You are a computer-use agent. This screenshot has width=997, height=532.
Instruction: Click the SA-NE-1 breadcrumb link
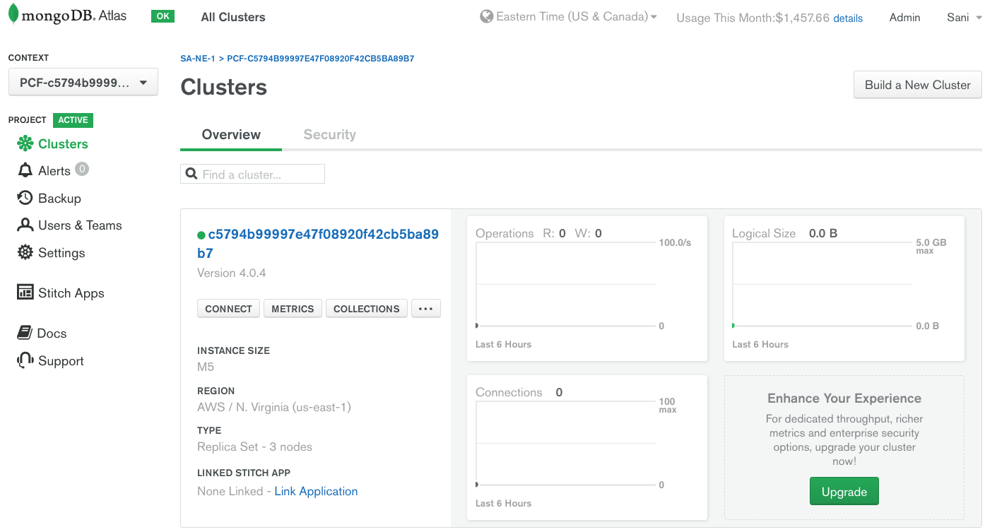point(198,59)
